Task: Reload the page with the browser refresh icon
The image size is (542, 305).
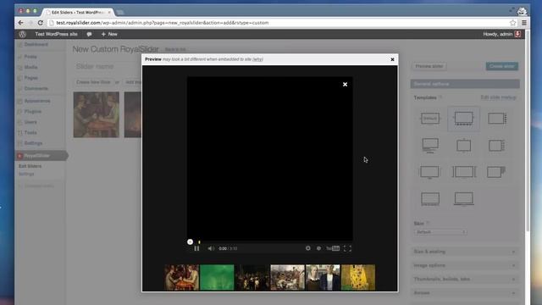Action: (x=40, y=23)
